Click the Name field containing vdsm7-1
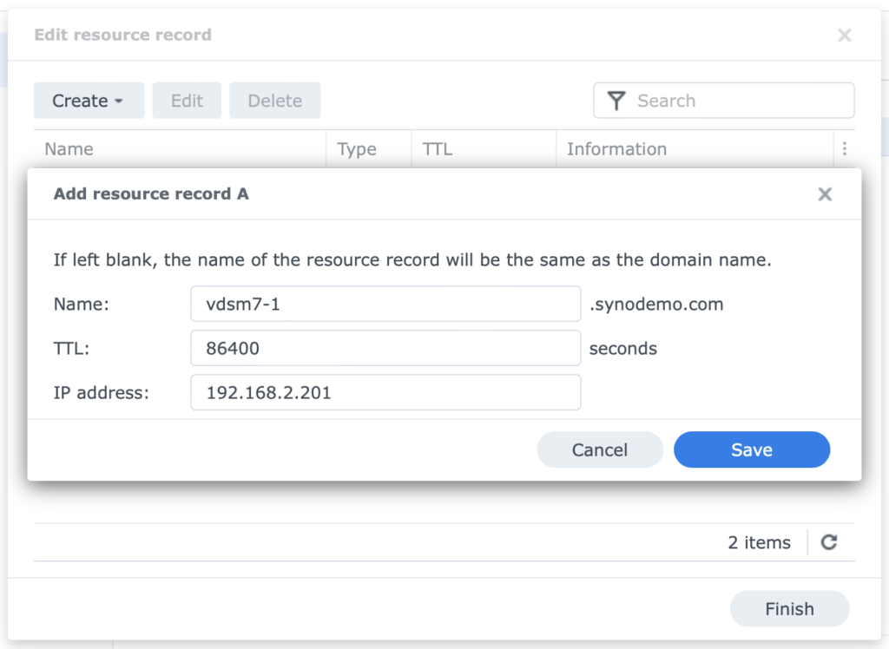The image size is (889, 649). tap(385, 304)
